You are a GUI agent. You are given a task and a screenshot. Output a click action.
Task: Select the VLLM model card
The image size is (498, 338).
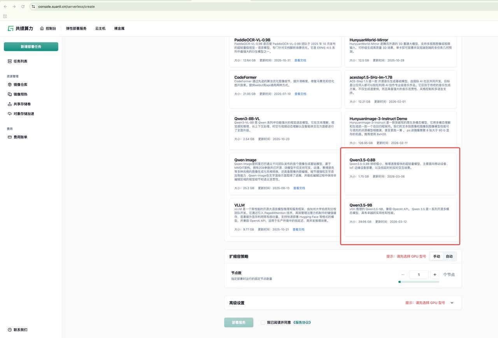(x=285, y=217)
